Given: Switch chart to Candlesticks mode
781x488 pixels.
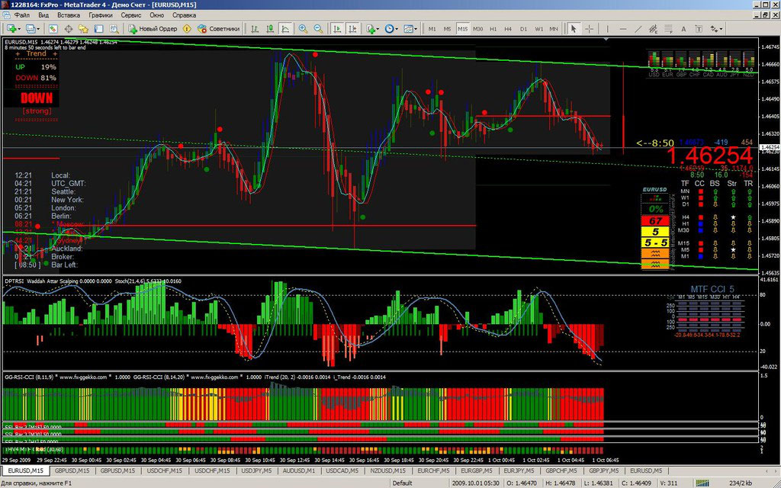Looking at the screenshot, I should coord(269,29).
